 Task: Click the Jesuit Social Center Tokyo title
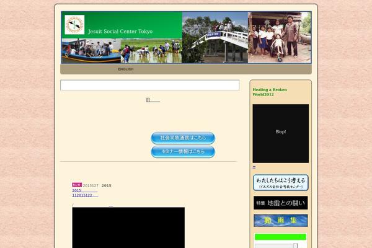120,32
